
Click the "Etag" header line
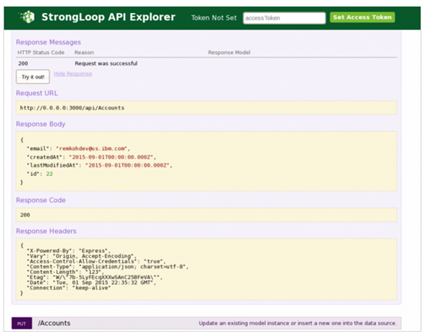94,277
